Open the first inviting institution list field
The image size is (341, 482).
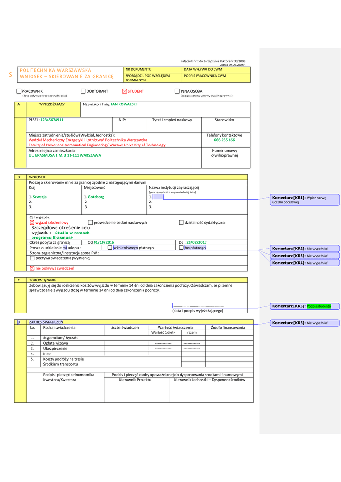[x=158, y=197]
